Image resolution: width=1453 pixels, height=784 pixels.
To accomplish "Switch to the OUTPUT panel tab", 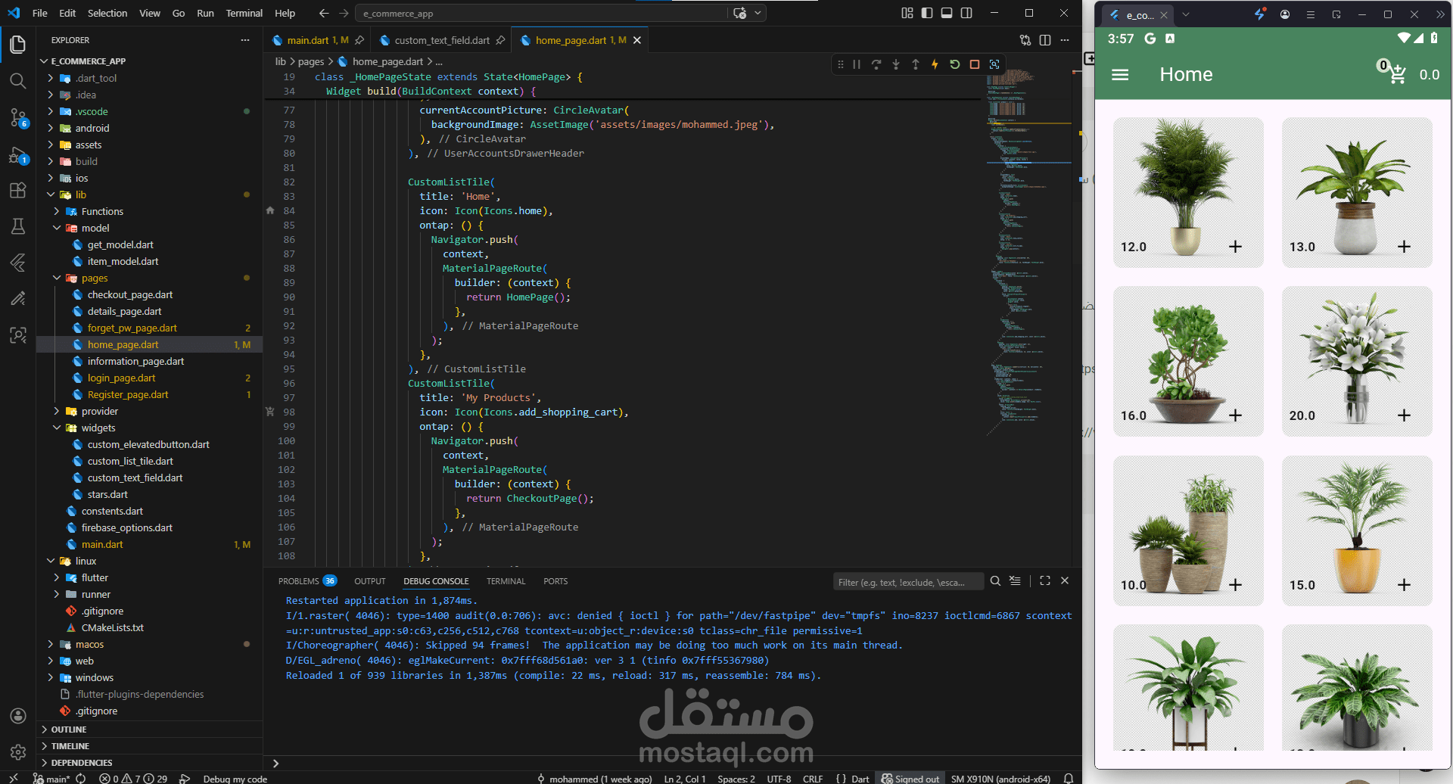I will (370, 581).
